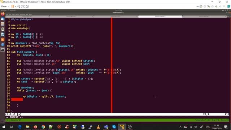Viewport: 231px width, 130px height.
Task: Open Help from the Ubuntu dock
Action: pos(3,45)
